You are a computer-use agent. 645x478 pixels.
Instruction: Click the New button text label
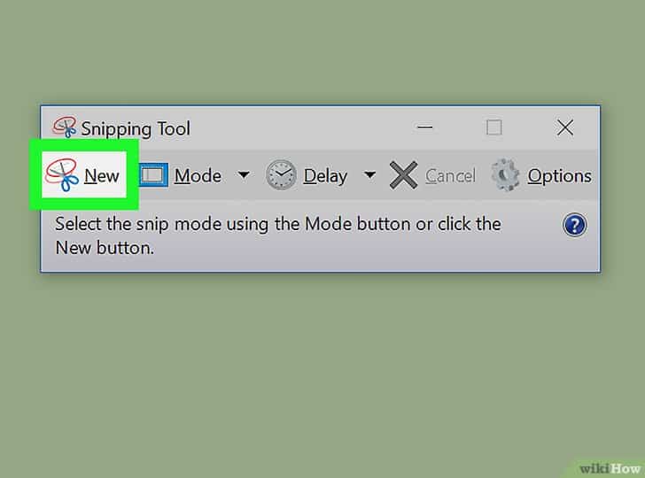(x=101, y=176)
